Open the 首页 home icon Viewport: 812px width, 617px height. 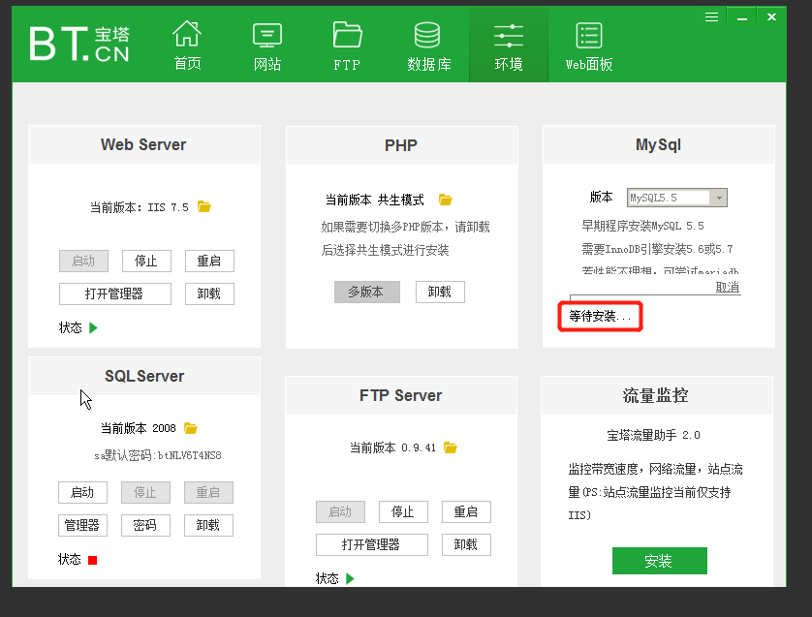click(187, 45)
